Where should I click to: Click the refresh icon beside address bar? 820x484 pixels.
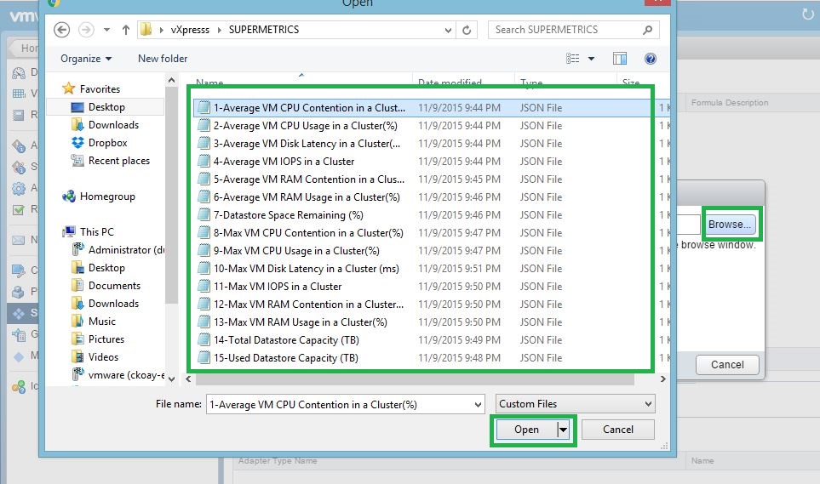click(x=467, y=30)
